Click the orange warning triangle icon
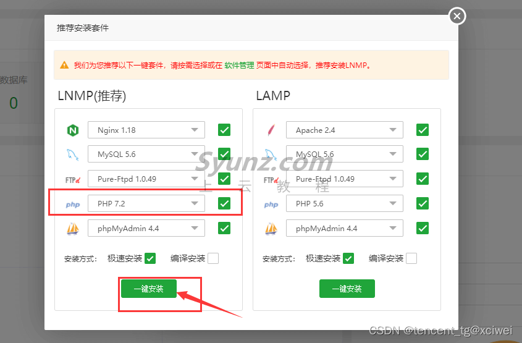Image resolution: width=522 pixels, height=343 pixels. click(x=64, y=65)
